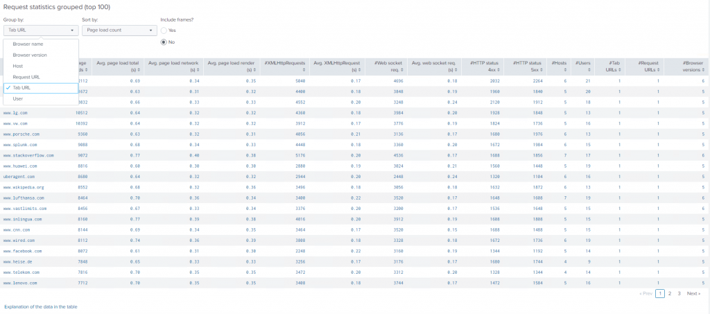Sort by #Tab URLs column header
Screen dimensions: 710x314
point(610,67)
